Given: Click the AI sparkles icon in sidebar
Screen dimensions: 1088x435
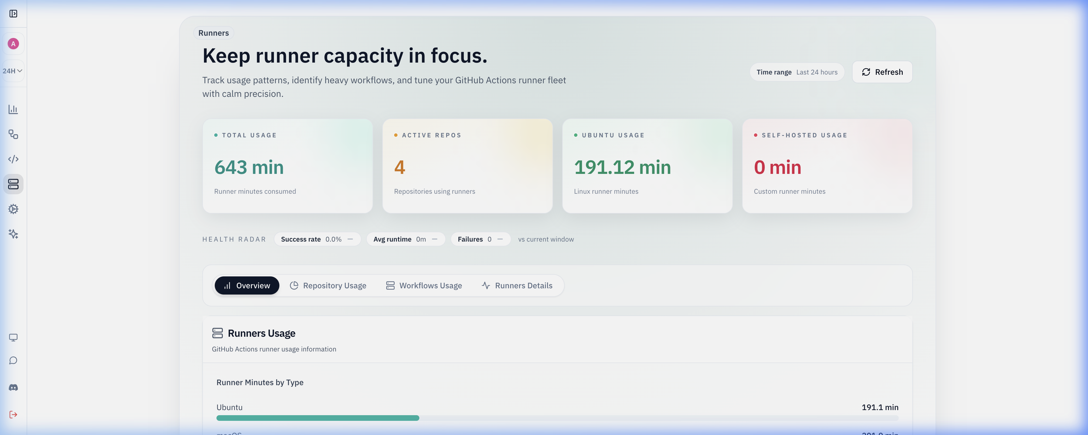Looking at the screenshot, I should tap(14, 234).
